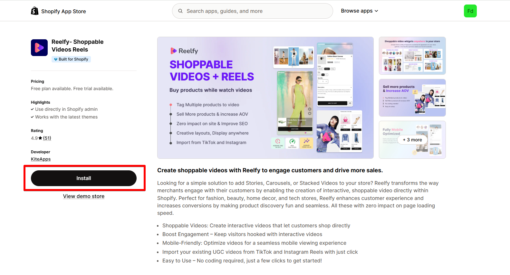
Task: Open the Fd account avatar
Action: pos(470,11)
